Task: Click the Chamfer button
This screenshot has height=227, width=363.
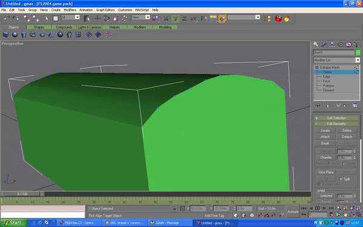Action: coord(326,157)
